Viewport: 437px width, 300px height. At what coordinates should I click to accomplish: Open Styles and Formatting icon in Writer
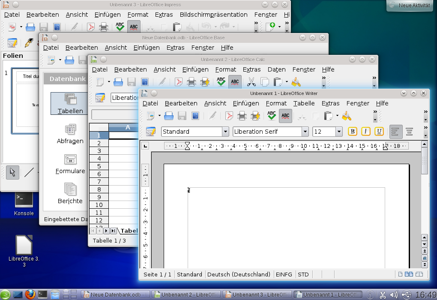pyautogui.click(x=150, y=132)
